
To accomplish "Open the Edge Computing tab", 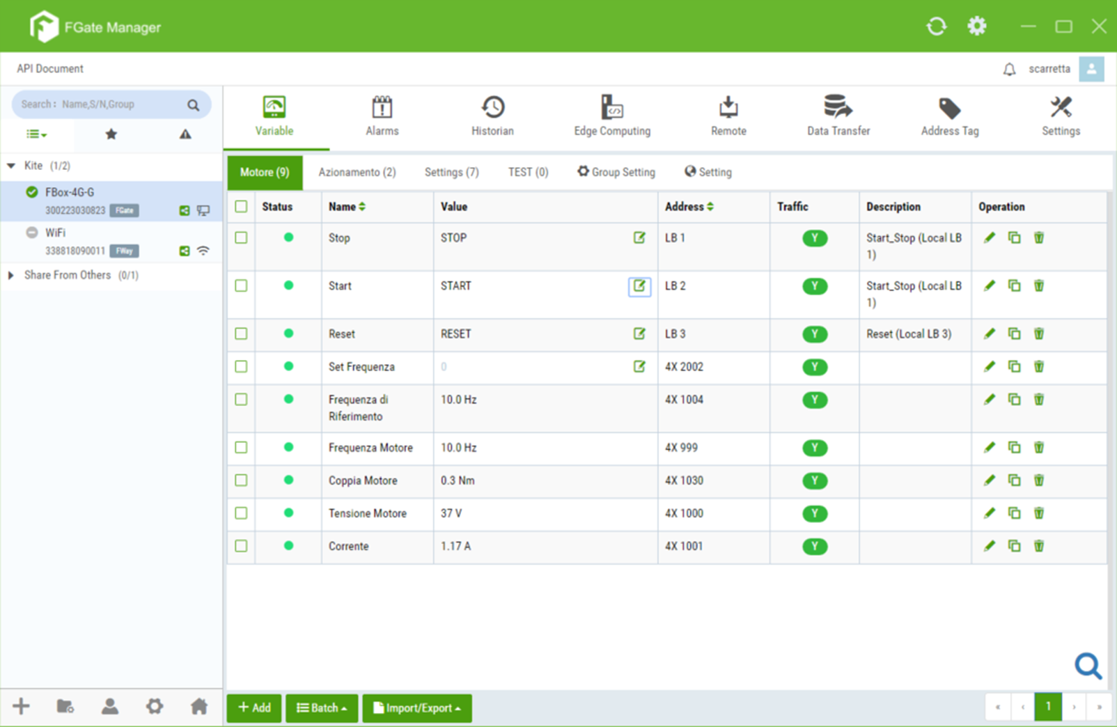I will 612,116.
